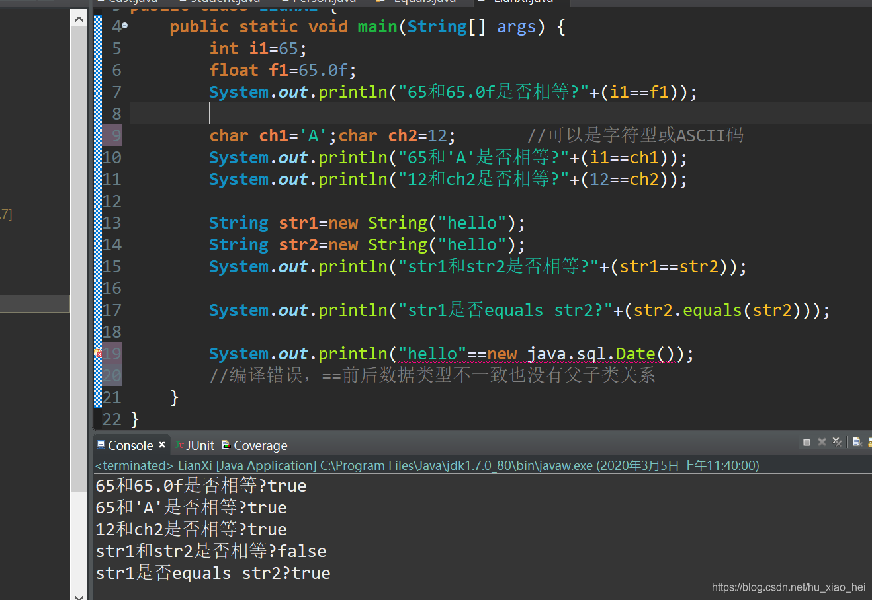872x600 pixels.
Task: Click the Remove Launch single-X icon
Action: click(822, 442)
